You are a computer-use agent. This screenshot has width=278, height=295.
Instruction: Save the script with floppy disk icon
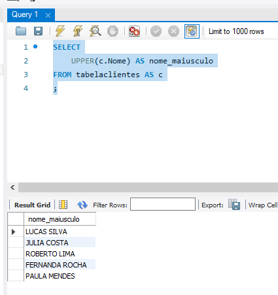[x=38, y=31]
